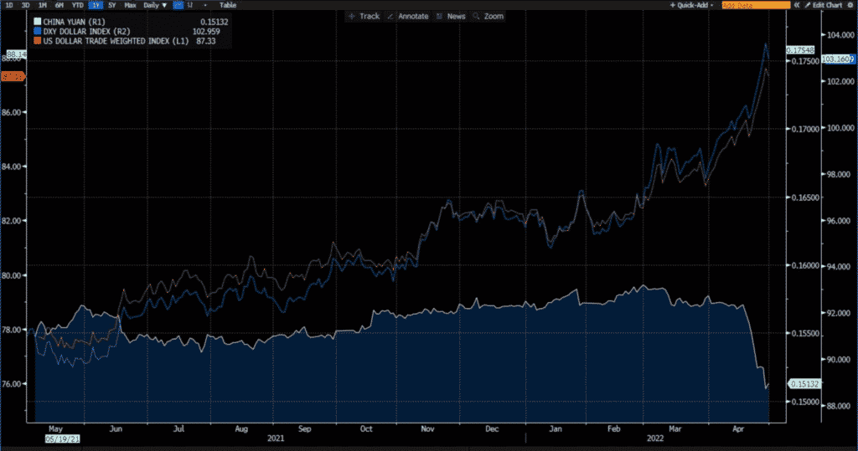This screenshot has width=858, height=451.
Task: Click the 96.000 right axis label
Action: [x=840, y=221]
